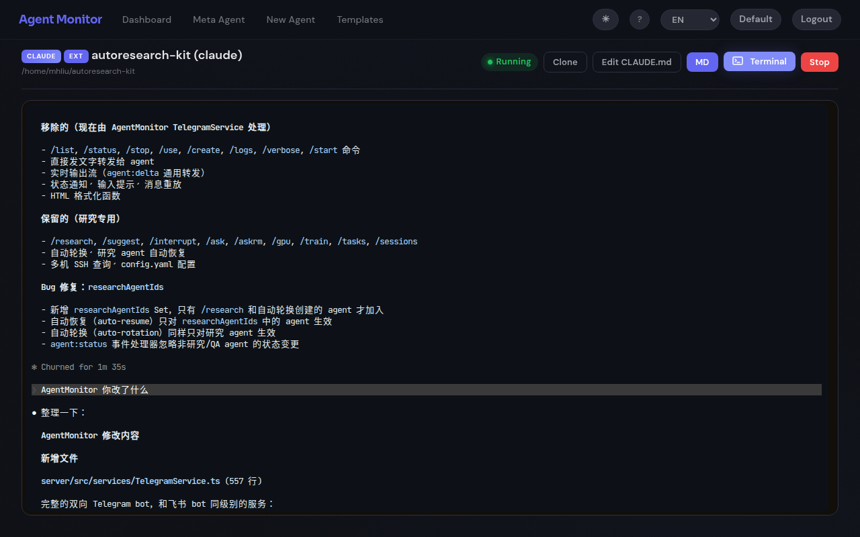
Task: Click the Default button
Action: 756,19
